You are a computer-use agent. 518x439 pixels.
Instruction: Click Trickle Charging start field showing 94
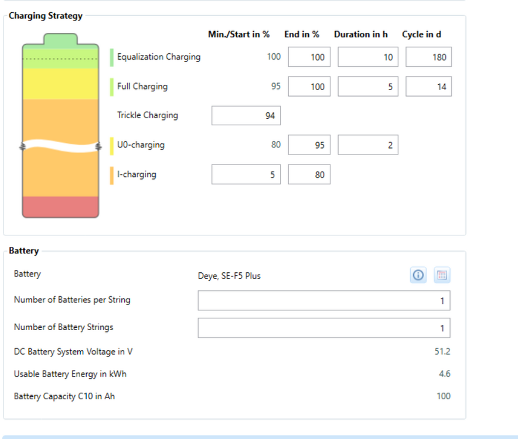point(246,115)
